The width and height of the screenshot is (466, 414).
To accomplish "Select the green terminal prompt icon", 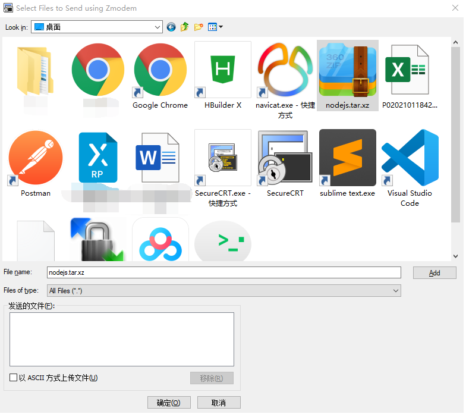I will [x=223, y=241].
